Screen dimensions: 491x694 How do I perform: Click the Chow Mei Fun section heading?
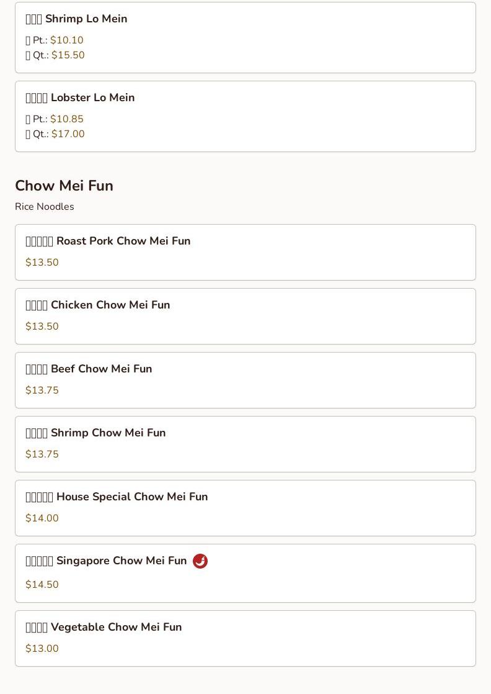click(64, 186)
